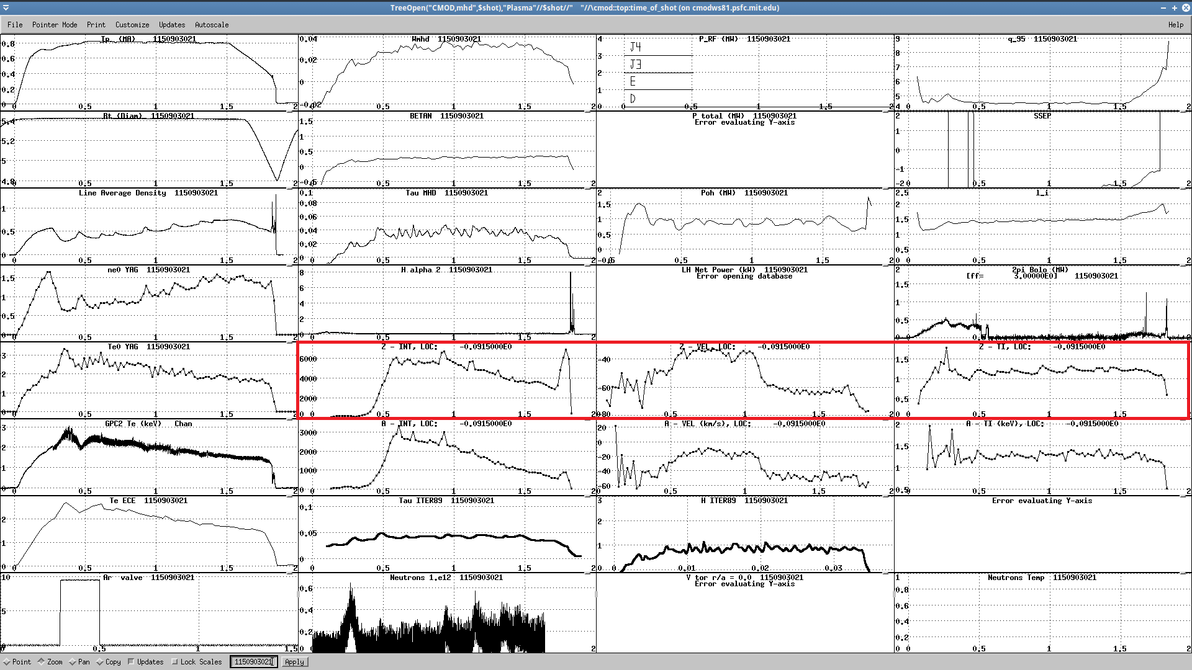Image resolution: width=1192 pixels, height=670 pixels.
Task: Select the Point pointer mode radio
Action: [x=6, y=662]
